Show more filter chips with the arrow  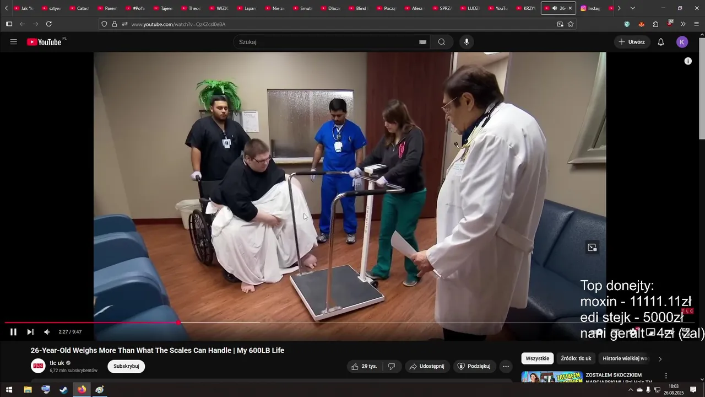tap(660, 359)
